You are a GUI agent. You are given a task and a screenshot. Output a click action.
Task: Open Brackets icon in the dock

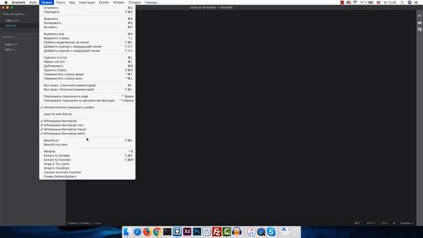click(177, 231)
